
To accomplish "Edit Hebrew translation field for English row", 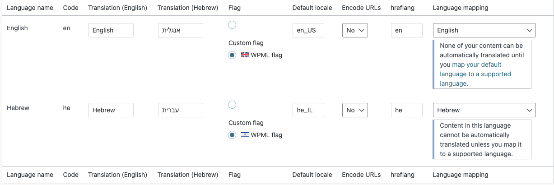I will pyautogui.click(x=181, y=30).
